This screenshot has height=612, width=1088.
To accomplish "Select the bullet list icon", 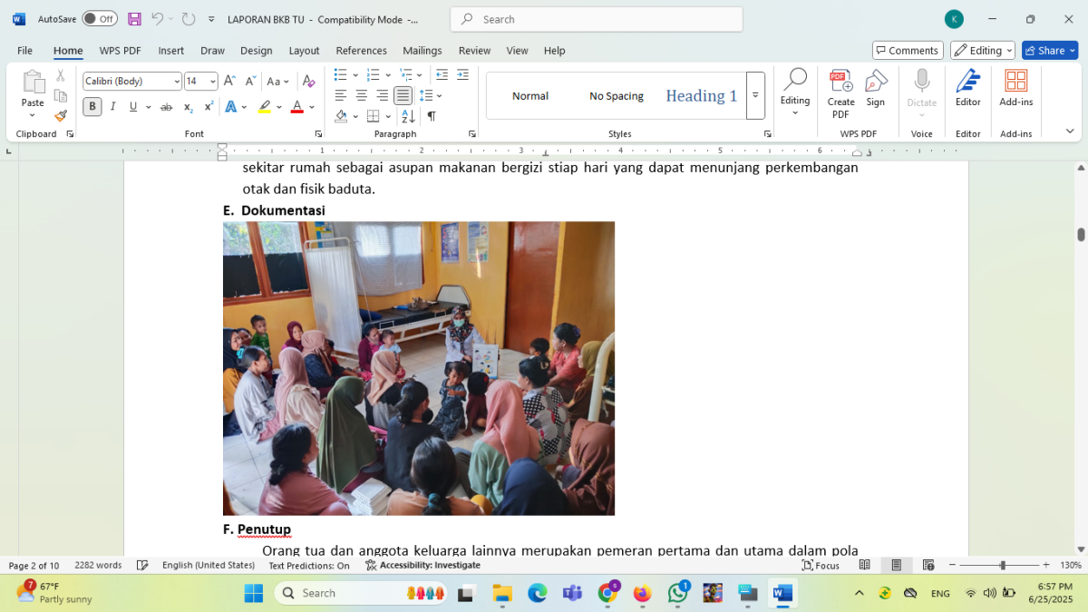I will click(x=340, y=75).
